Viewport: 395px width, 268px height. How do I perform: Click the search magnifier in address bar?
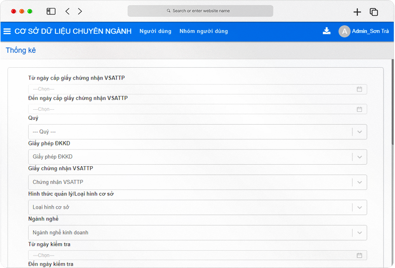168,11
